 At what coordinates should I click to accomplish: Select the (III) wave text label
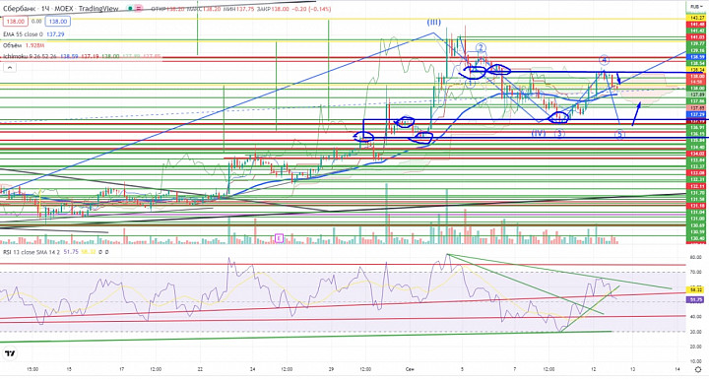pyautogui.click(x=434, y=23)
